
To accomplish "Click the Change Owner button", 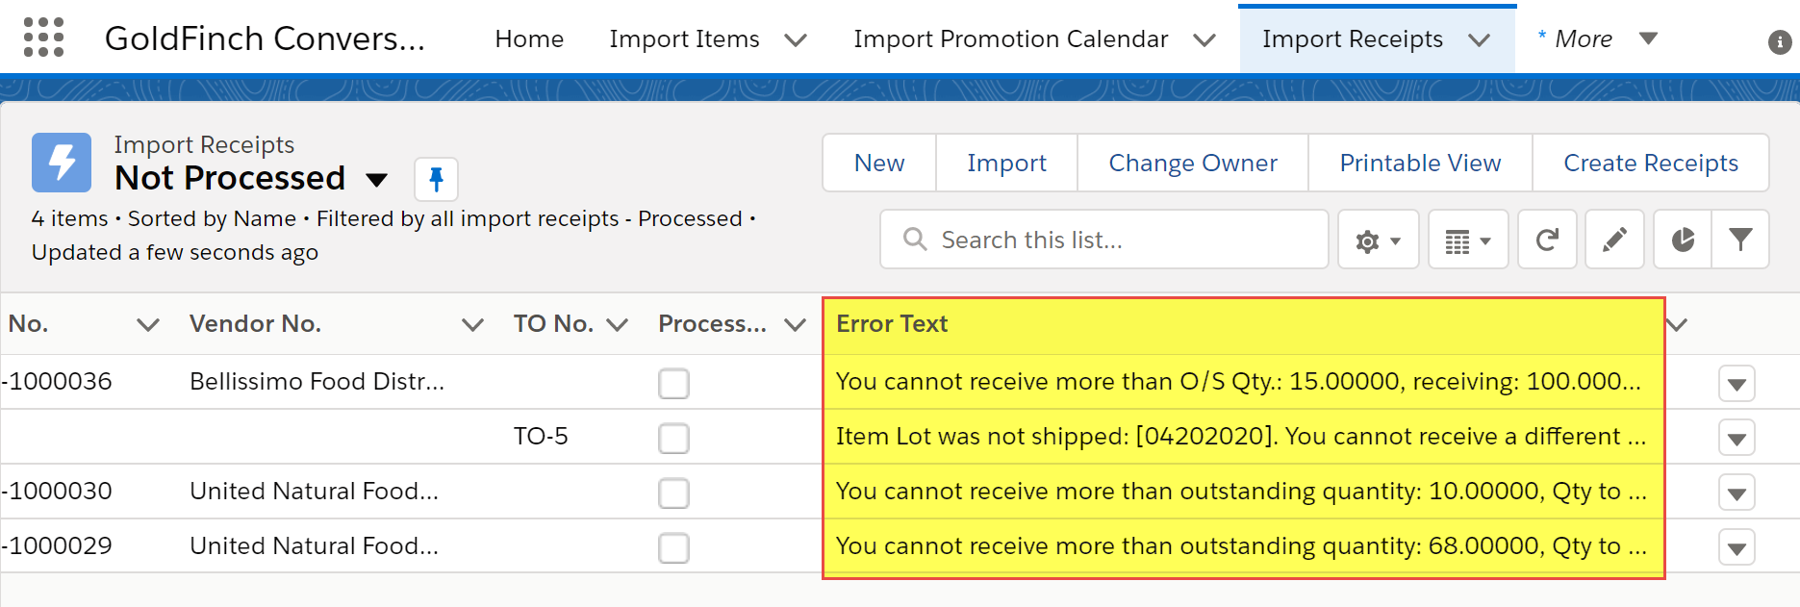I will pyautogui.click(x=1193, y=163).
